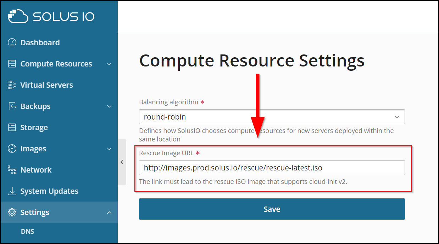Click the Virtual Servers icon

12,85
